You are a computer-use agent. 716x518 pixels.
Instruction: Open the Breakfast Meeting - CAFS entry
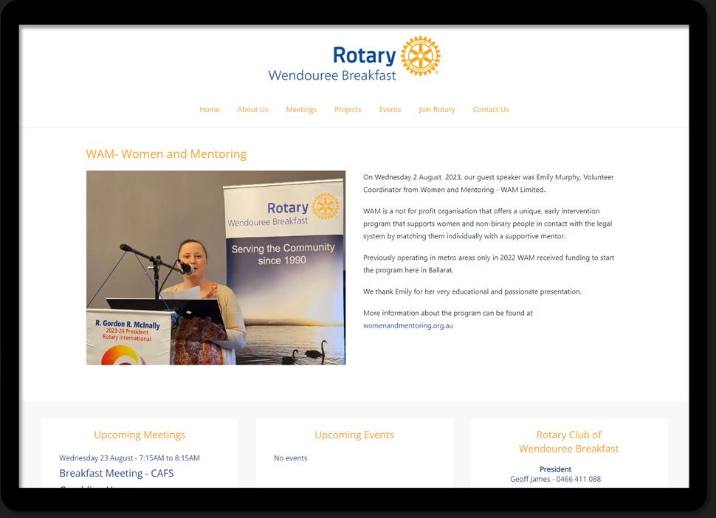click(117, 473)
